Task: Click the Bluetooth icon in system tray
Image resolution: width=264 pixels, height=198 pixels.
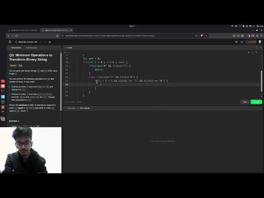Action: 243,26
